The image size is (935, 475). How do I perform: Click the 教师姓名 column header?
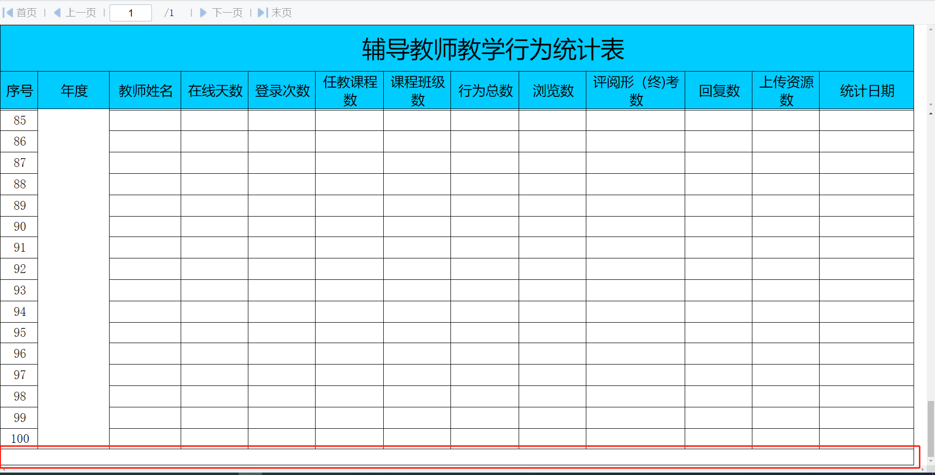coord(145,91)
